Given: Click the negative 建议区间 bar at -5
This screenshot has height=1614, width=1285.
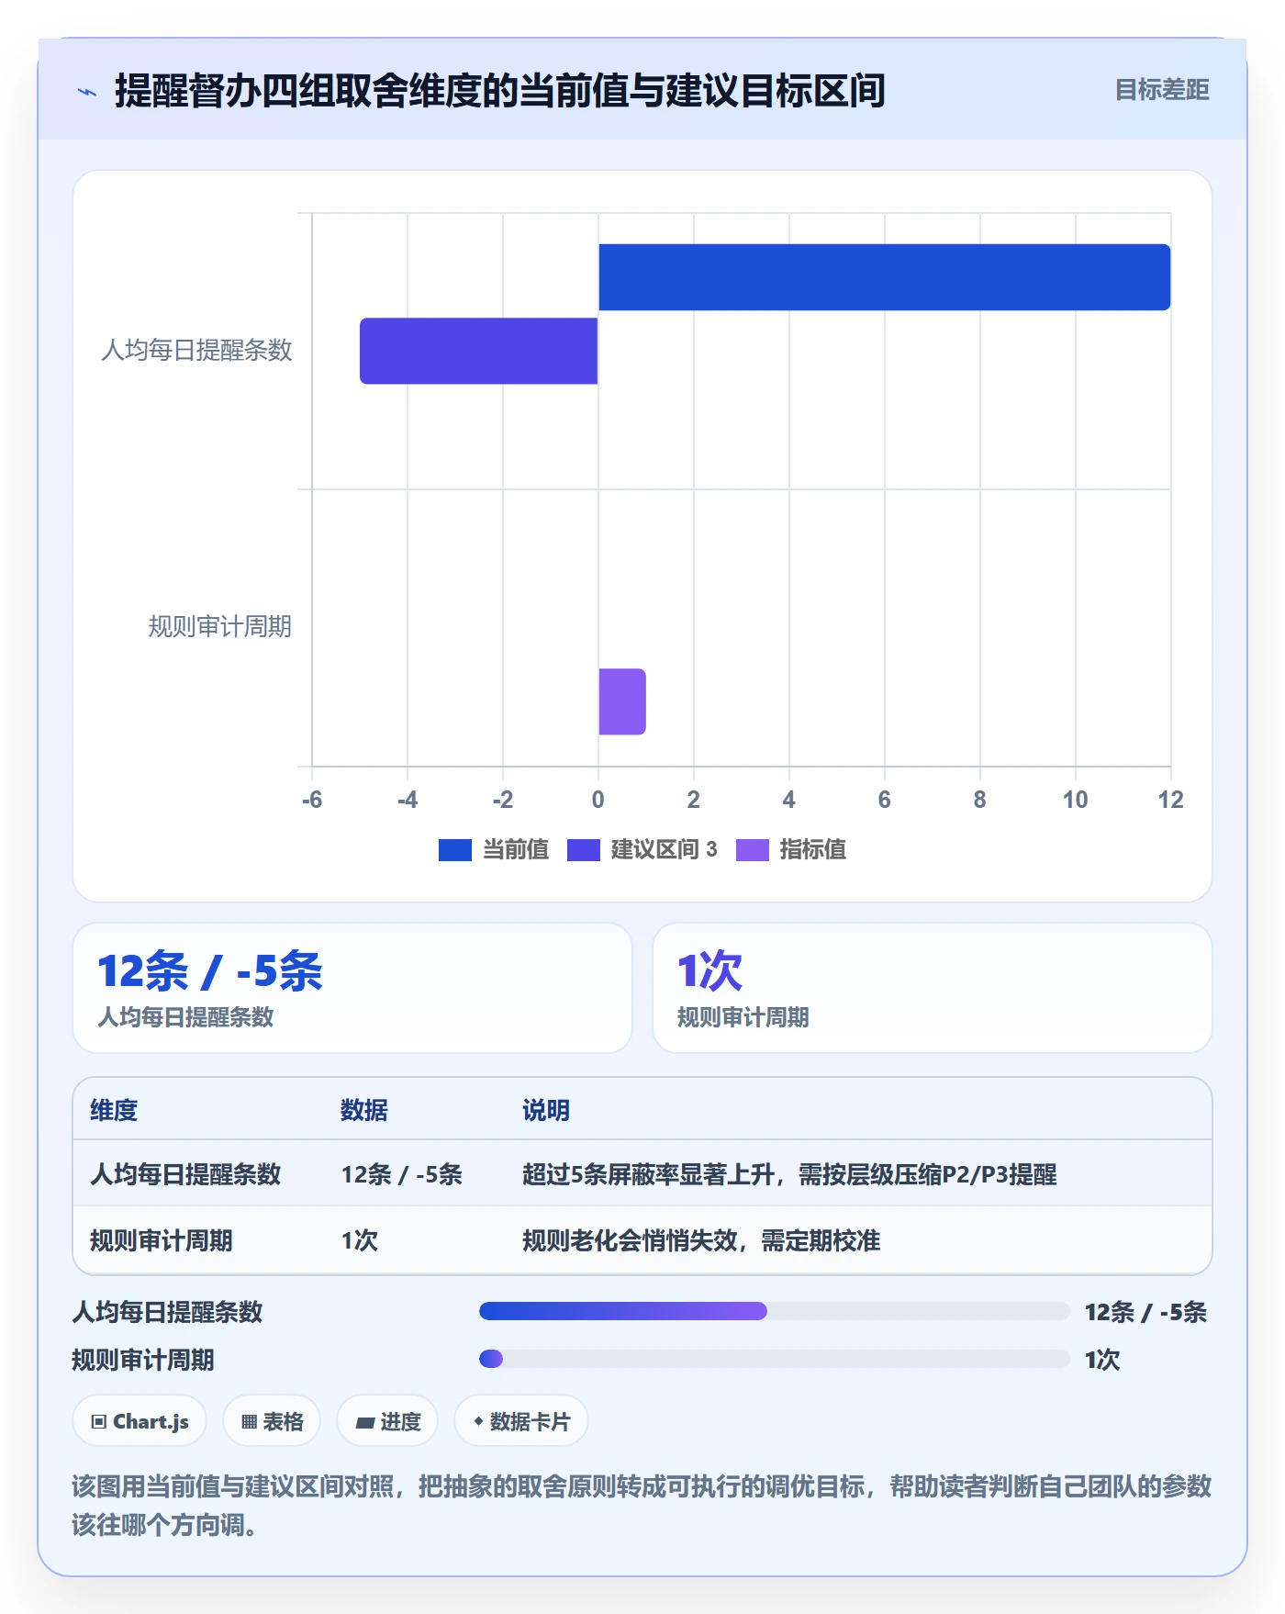Looking at the screenshot, I should click(479, 351).
